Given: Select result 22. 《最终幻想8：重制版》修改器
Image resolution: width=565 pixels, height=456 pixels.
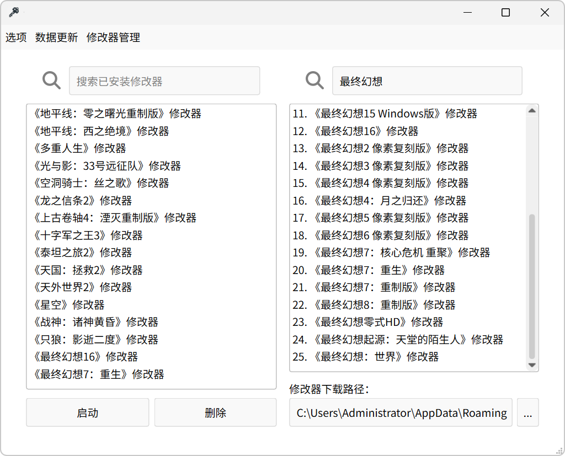Looking at the screenshot, I should click(x=408, y=305).
